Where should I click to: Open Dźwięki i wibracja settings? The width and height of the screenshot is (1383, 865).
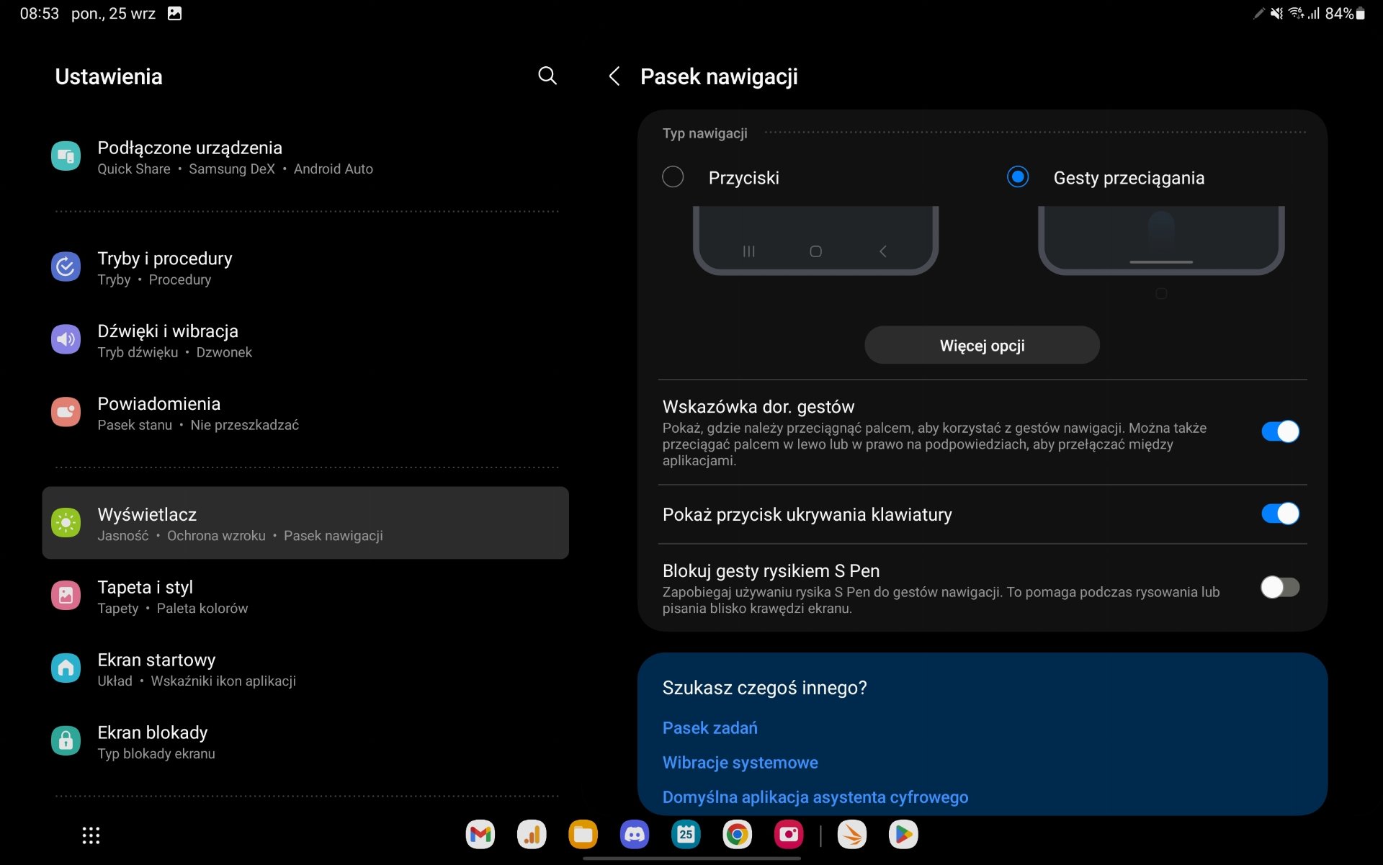coord(305,341)
